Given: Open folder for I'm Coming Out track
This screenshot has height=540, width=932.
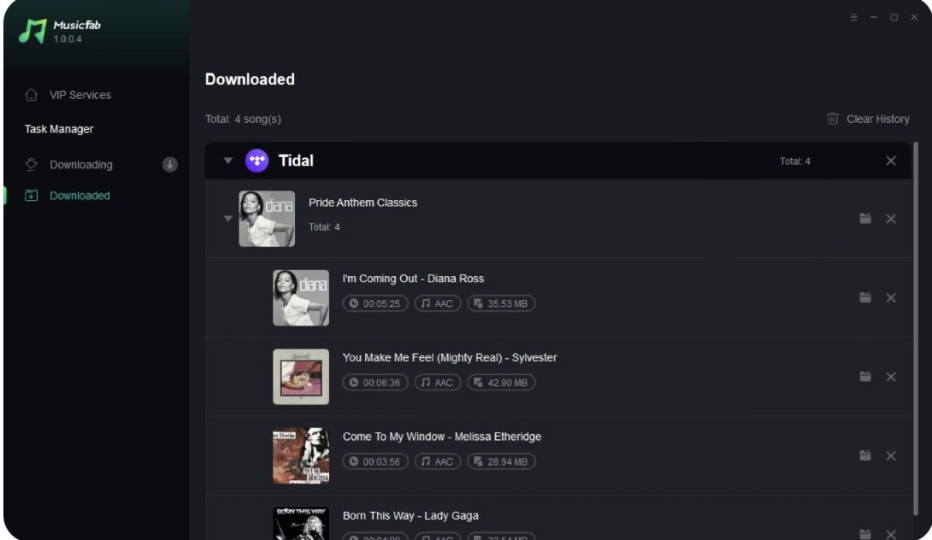Looking at the screenshot, I should (864, 297).
